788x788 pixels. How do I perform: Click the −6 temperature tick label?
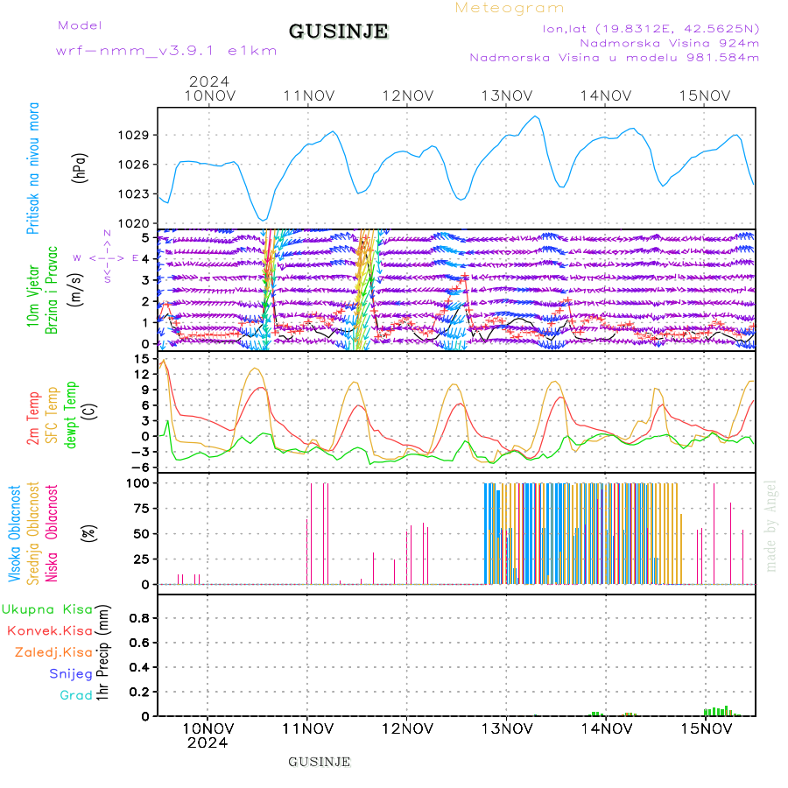138,467
